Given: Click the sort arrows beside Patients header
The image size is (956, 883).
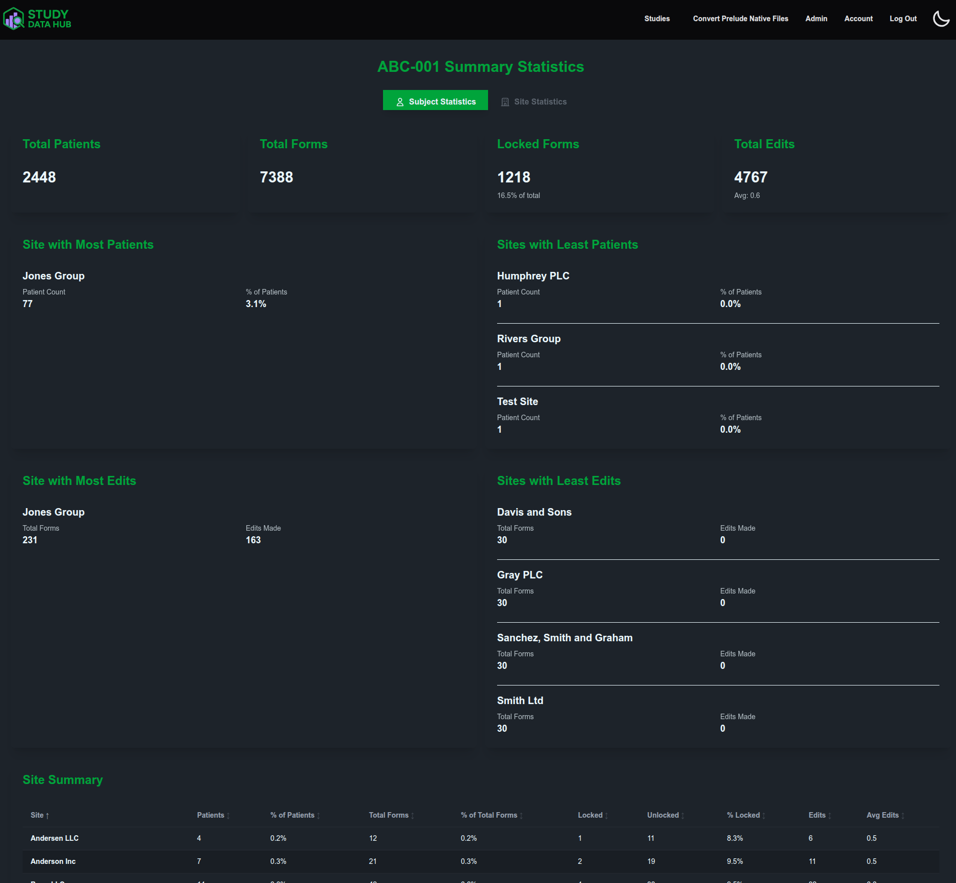Looking at the screenshot, I should tap(229, 815).
